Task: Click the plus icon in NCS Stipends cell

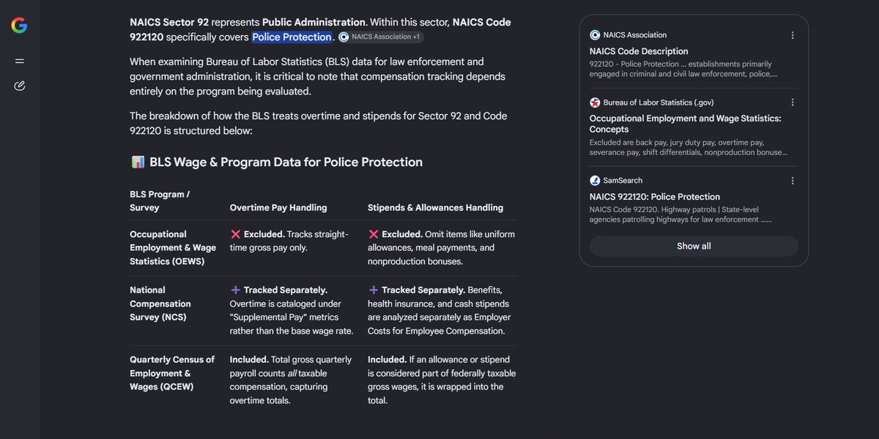Action: [x=374, y=290]
